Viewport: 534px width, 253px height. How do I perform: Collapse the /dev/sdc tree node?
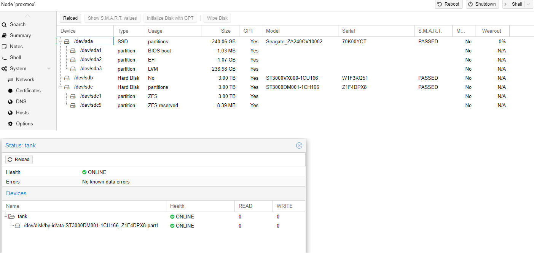[61, 87]
